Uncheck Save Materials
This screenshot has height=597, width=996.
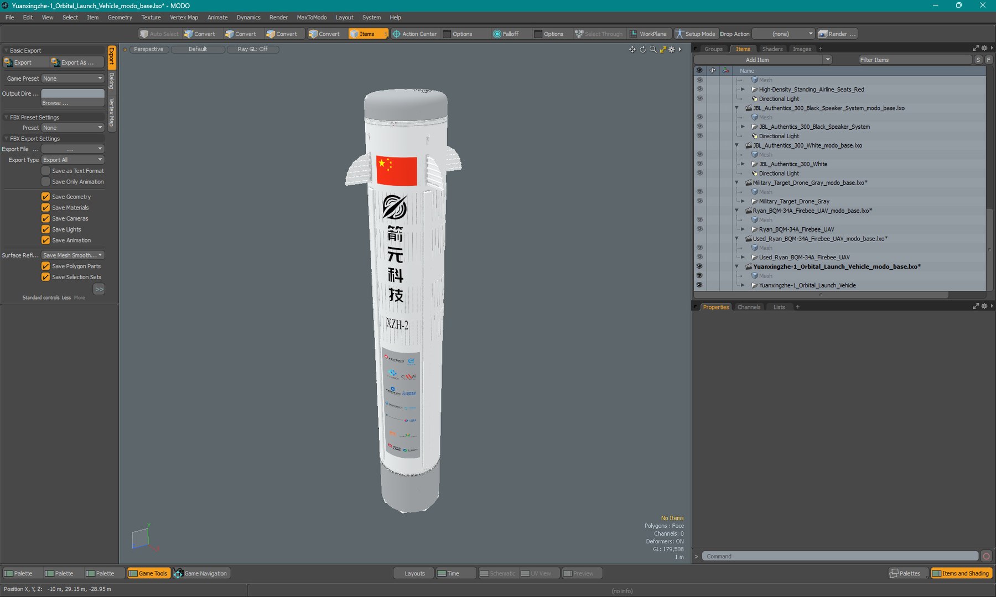coord(46,208)
